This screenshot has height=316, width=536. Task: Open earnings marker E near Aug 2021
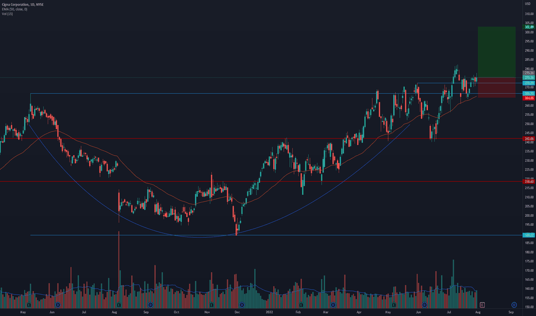(119, 305)
